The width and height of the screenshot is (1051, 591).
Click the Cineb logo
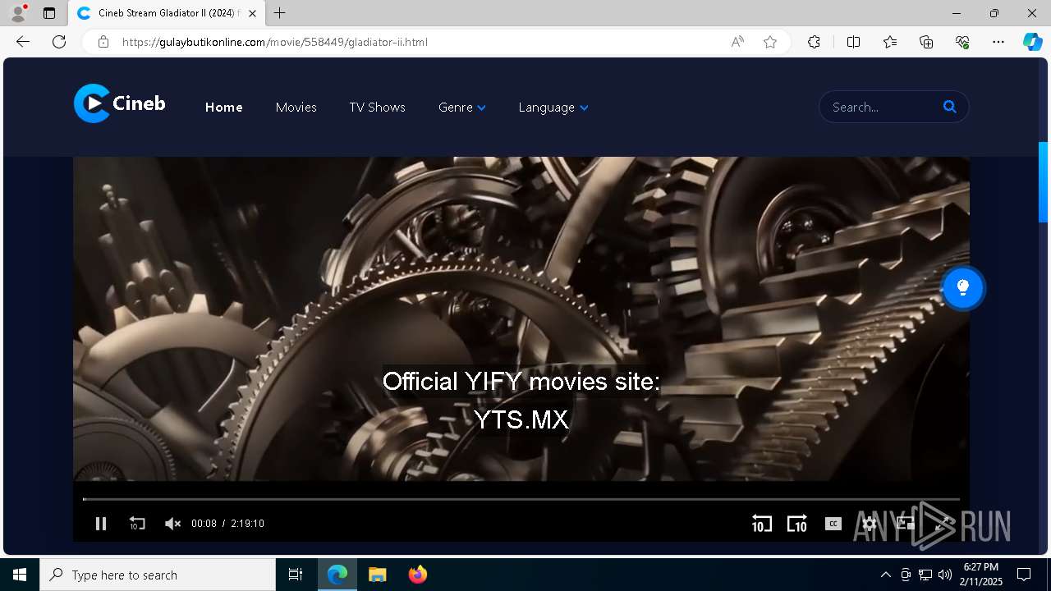(120, 103)
